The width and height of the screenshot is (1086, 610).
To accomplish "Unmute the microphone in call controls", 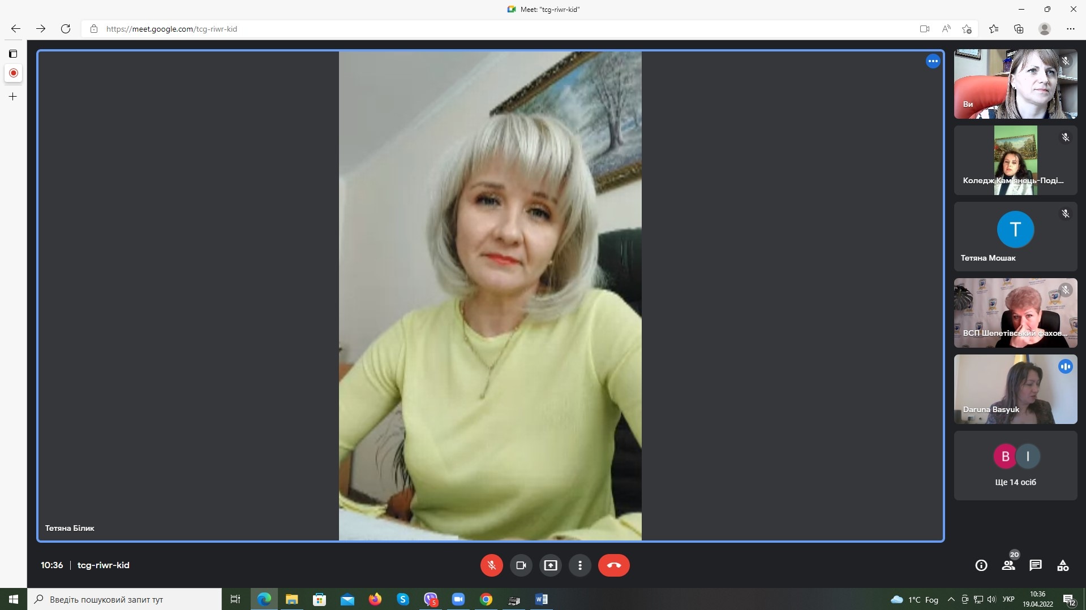I will 491,565.
